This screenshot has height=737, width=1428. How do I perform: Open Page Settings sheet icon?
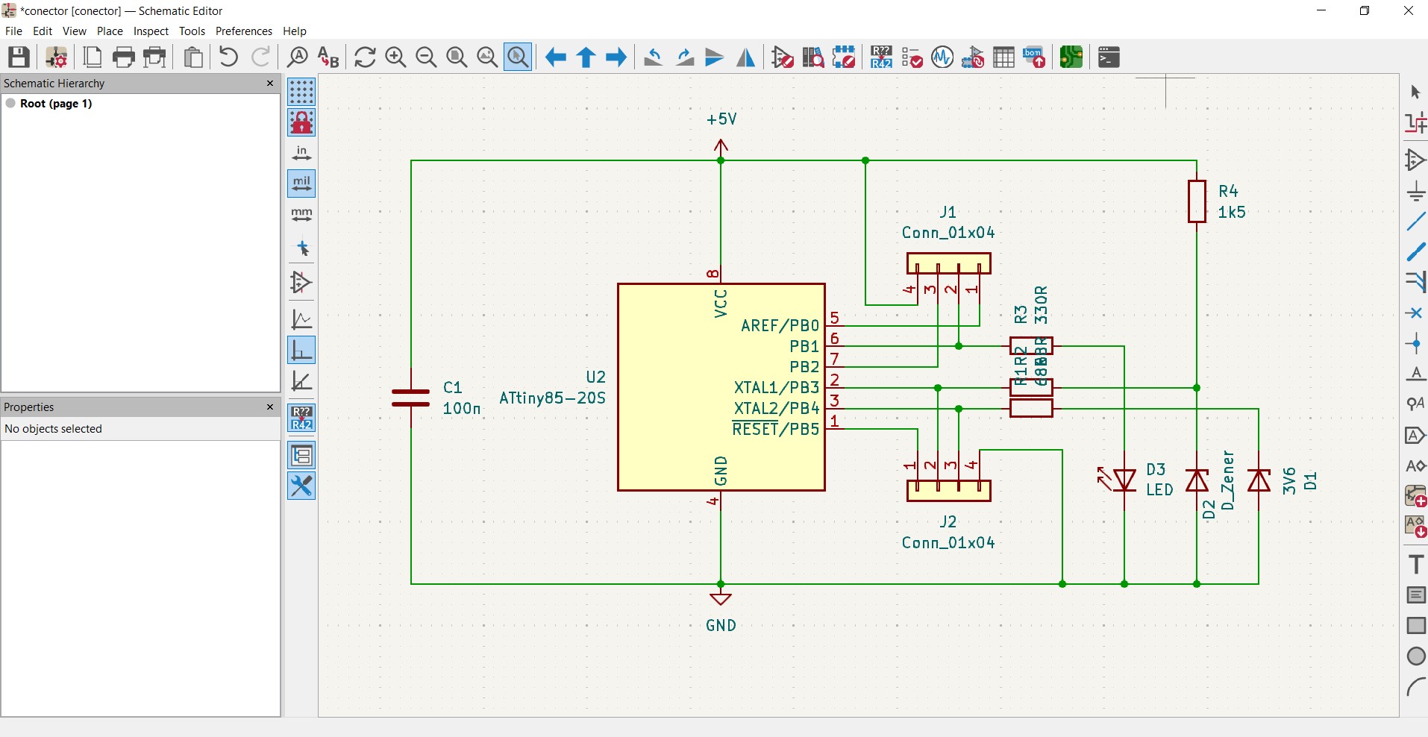pos(93,57)
